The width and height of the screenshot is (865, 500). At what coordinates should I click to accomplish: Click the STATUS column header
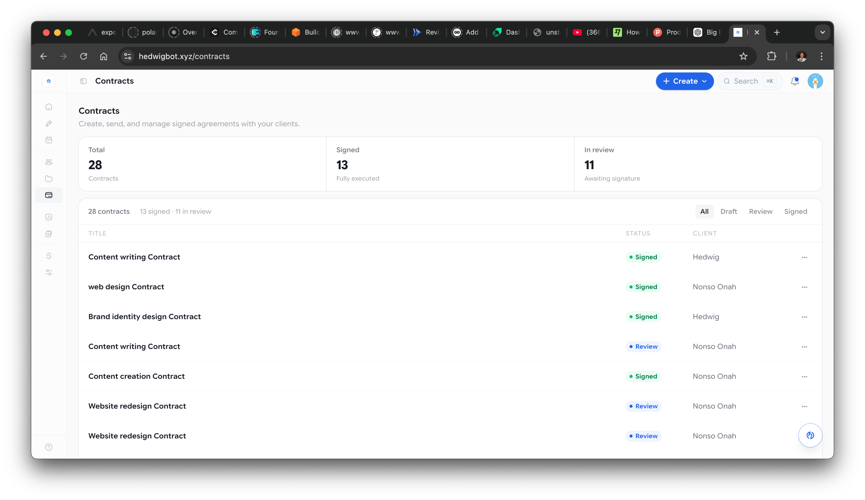(x=638, y=234)
